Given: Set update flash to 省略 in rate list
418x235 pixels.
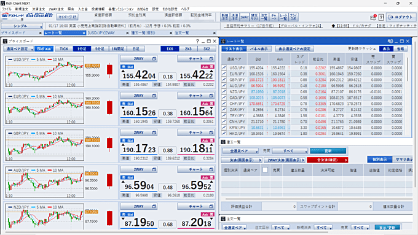Looking at the screenshot, I should point(400,48).
